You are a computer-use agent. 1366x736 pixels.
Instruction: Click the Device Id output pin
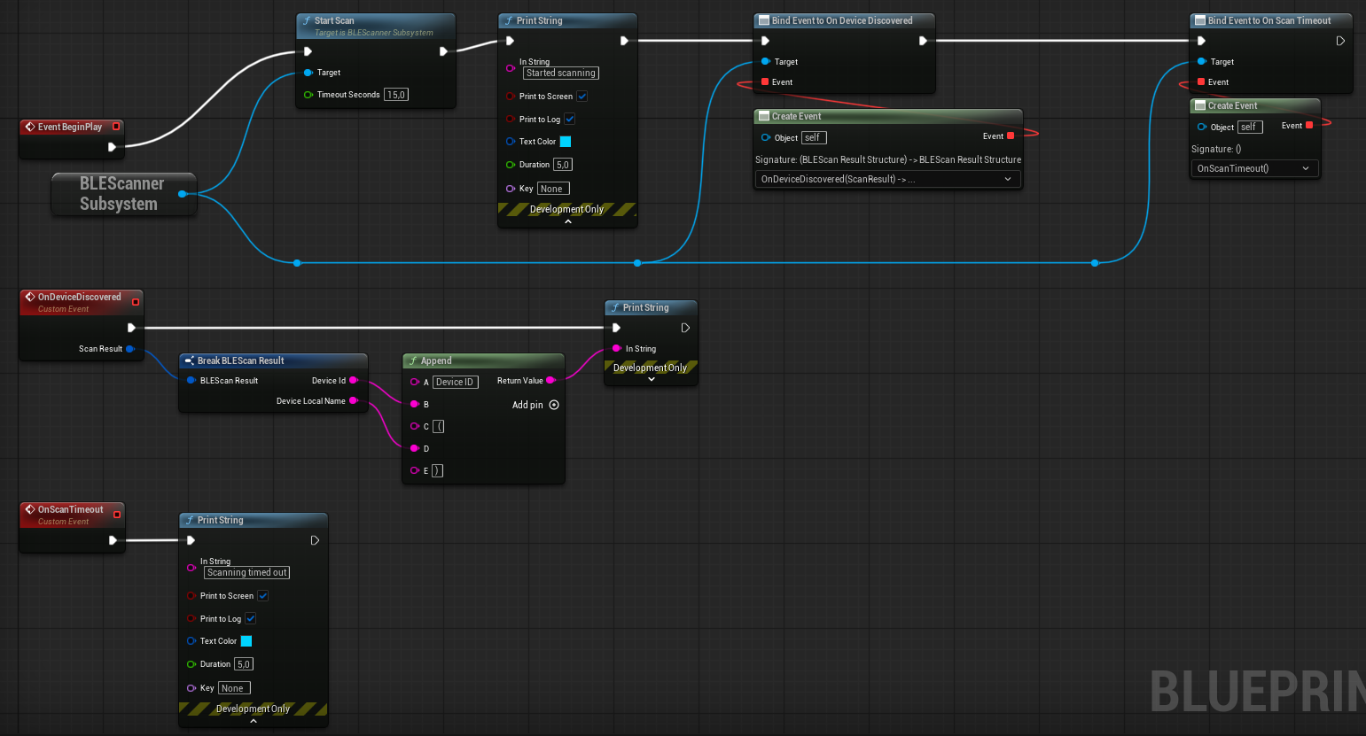click(x=353, y=381)
